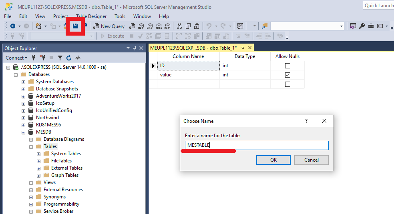The width and height of the screenshot is (394, 214).
Task: Click the Database Engine Query icon after New Query
Action: (132, 26)
